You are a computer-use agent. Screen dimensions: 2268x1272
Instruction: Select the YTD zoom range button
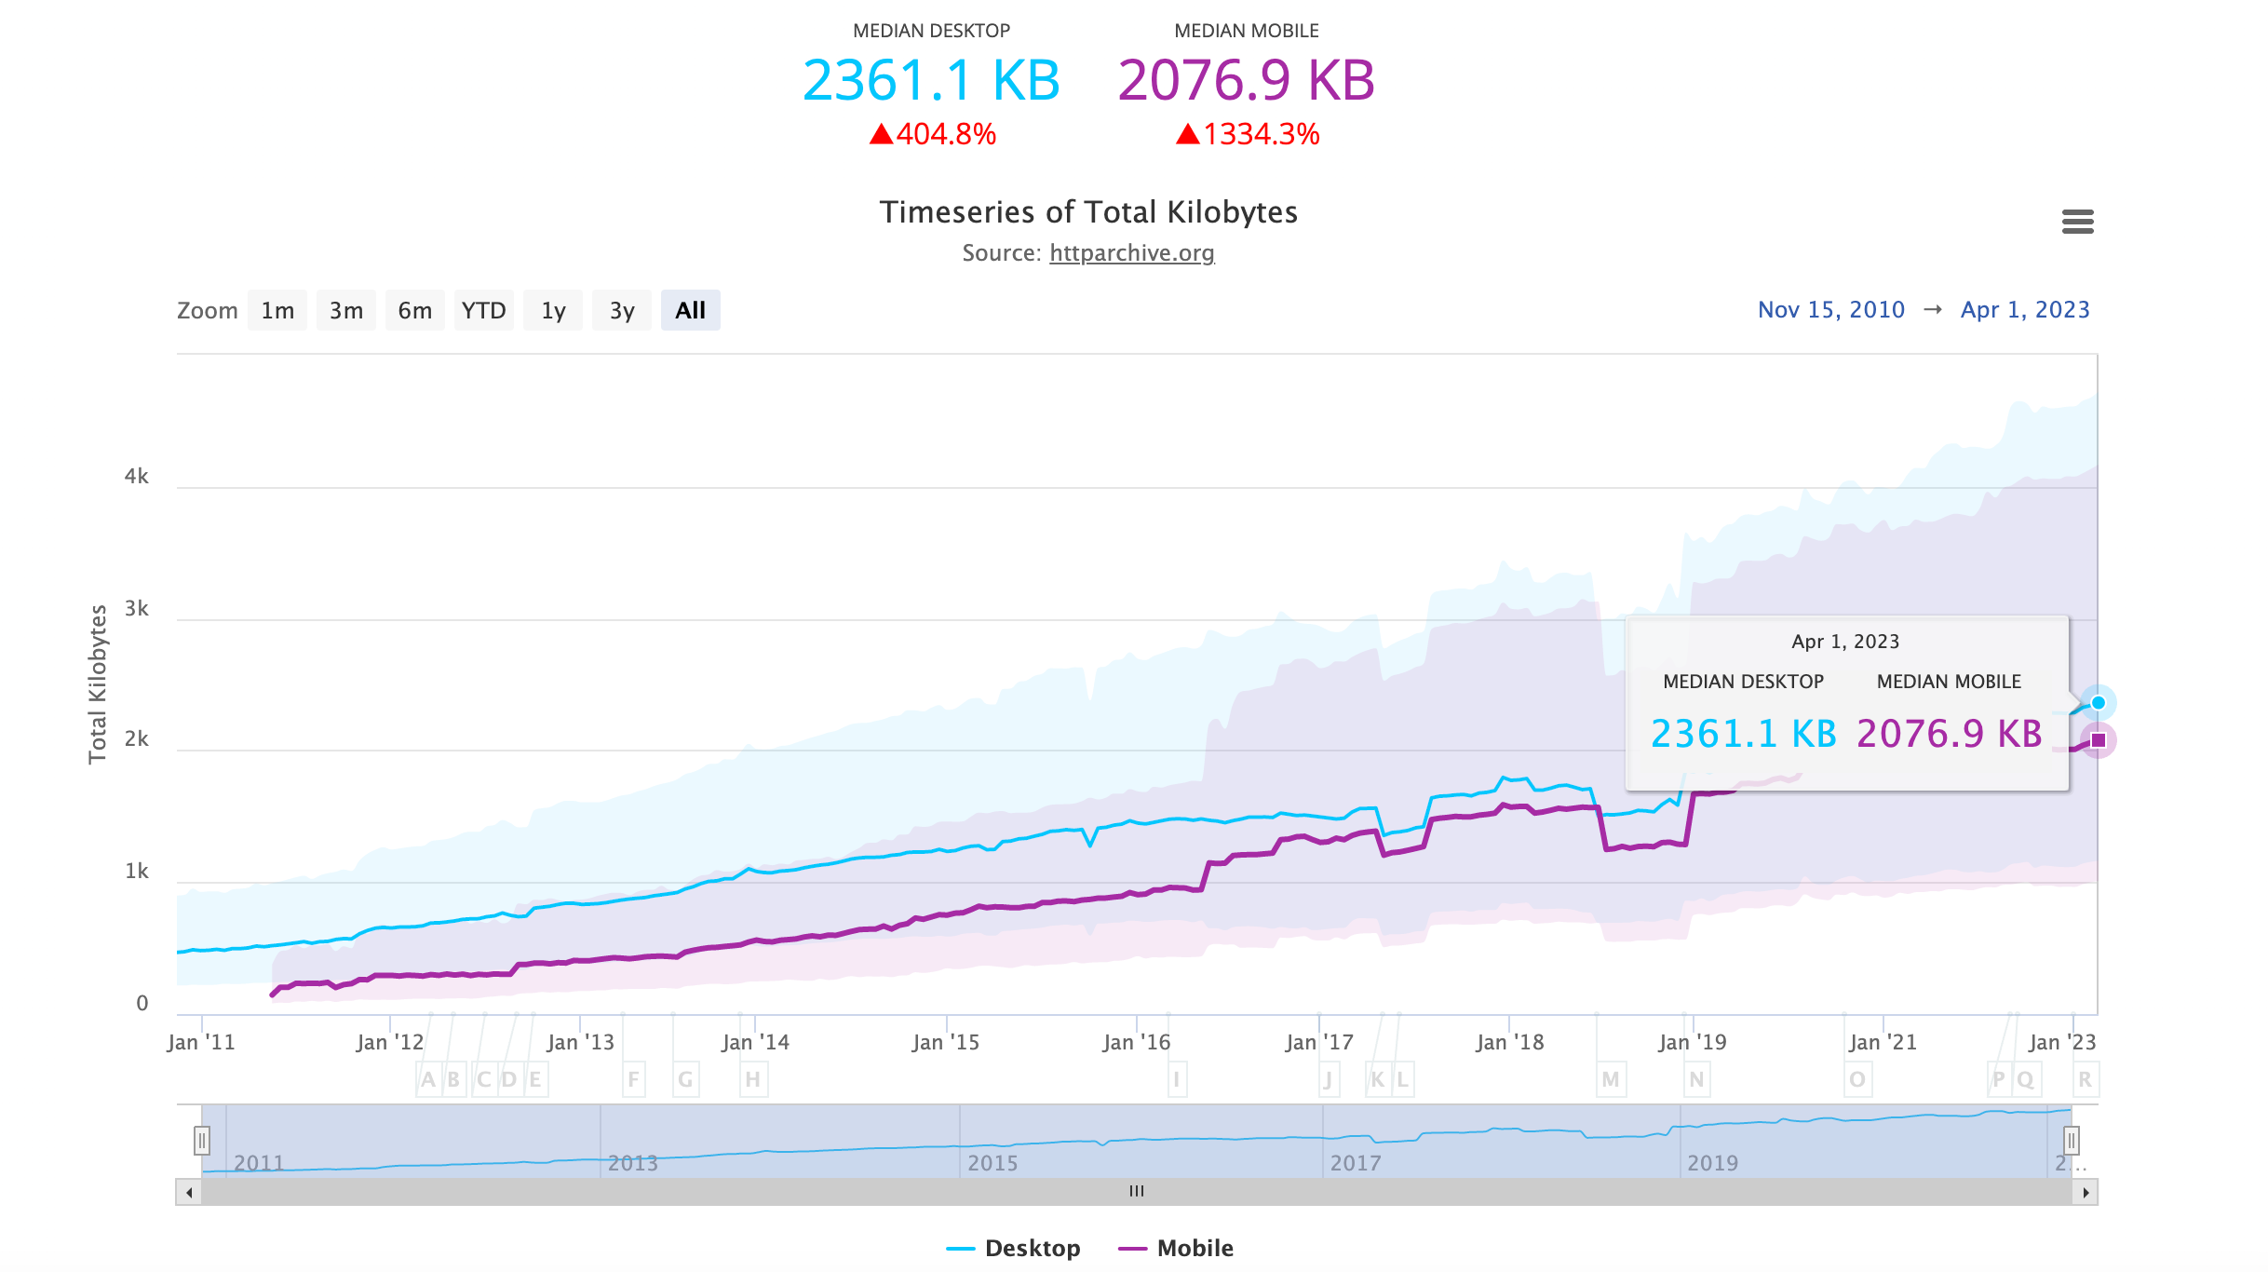point(484,310)
